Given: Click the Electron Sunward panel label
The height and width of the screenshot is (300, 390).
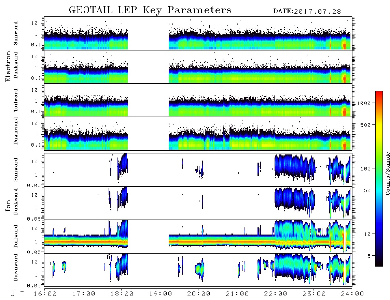Looking at the screenshot, I should pyautogui.click(x=16, y=33).
